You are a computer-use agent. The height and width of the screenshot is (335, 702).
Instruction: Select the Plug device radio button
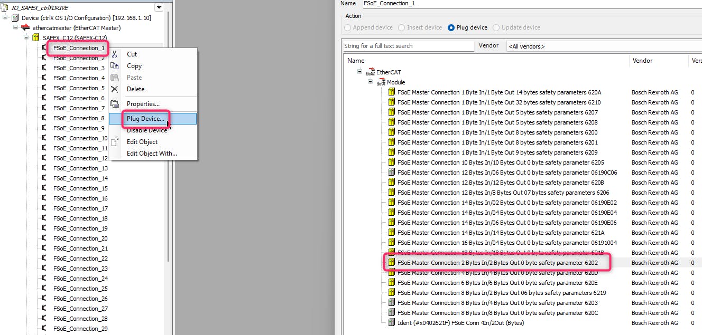[x=451, y=27]
